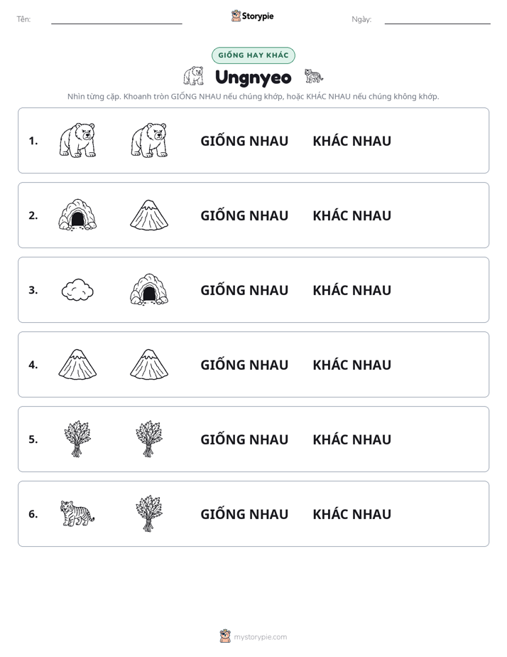
Task: Select the first bear in row 1
Action: pyautogui.click(x=77, y=140)
